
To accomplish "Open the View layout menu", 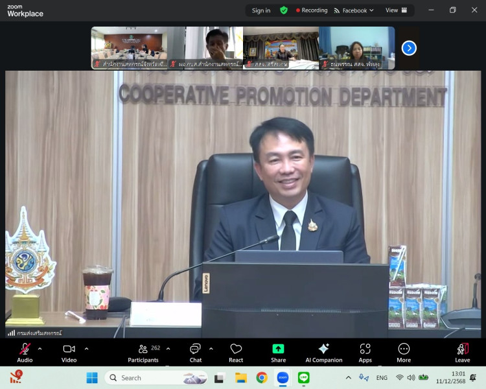I will click(x=396, y=10).
